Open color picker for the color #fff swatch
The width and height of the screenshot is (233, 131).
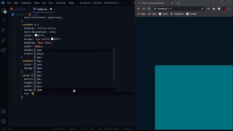[36, 35]
